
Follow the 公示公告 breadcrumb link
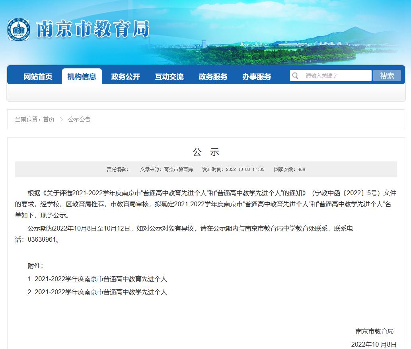[x=80, y=119]
